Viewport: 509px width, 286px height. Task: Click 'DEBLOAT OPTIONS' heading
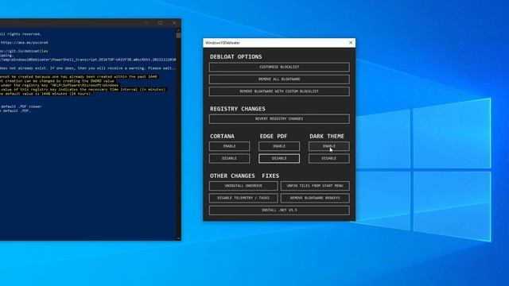coord(235,56)
